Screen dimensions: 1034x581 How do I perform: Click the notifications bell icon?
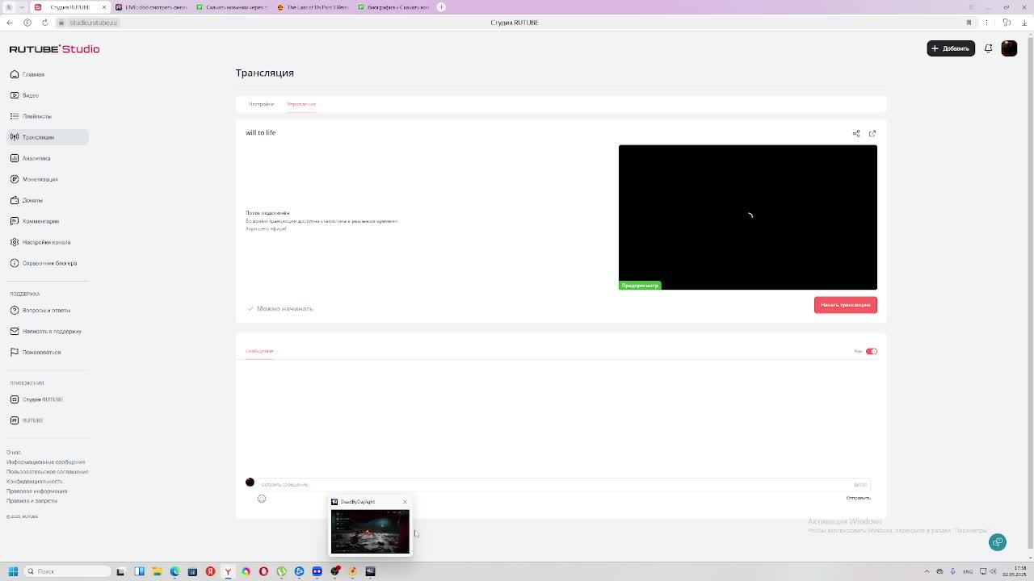point(988,48)
